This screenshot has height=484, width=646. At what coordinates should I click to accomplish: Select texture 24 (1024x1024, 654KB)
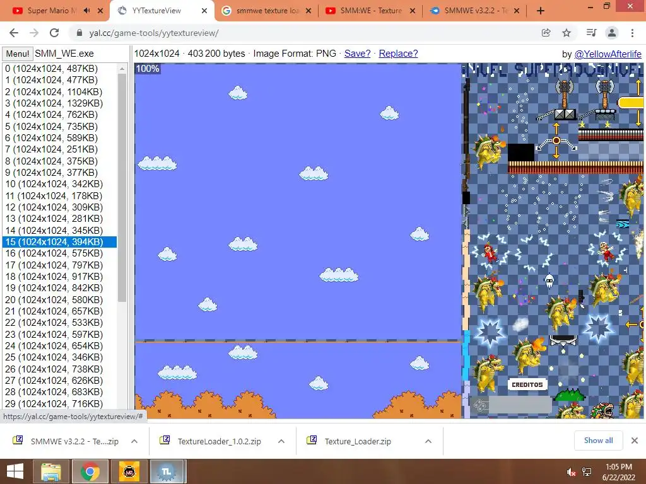60,346
